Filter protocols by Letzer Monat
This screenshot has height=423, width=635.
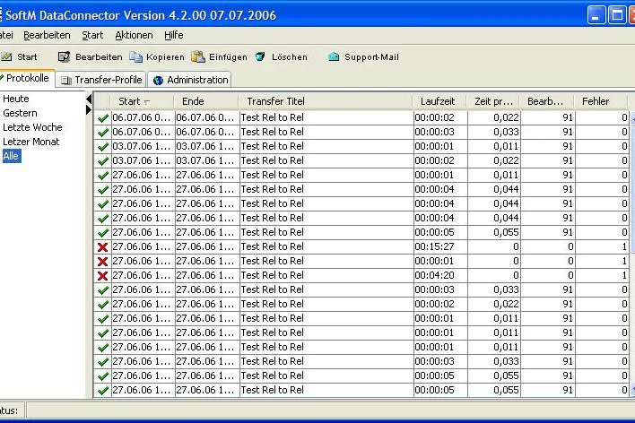click(x=31, y=142)
